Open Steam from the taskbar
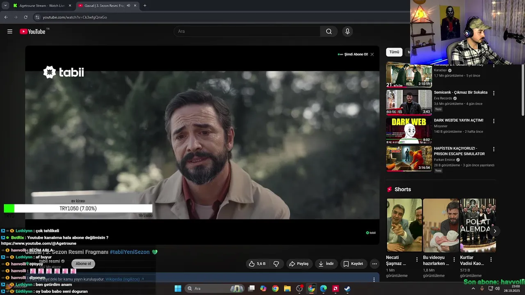The image size is (525, 295). [x=347, y=288]
